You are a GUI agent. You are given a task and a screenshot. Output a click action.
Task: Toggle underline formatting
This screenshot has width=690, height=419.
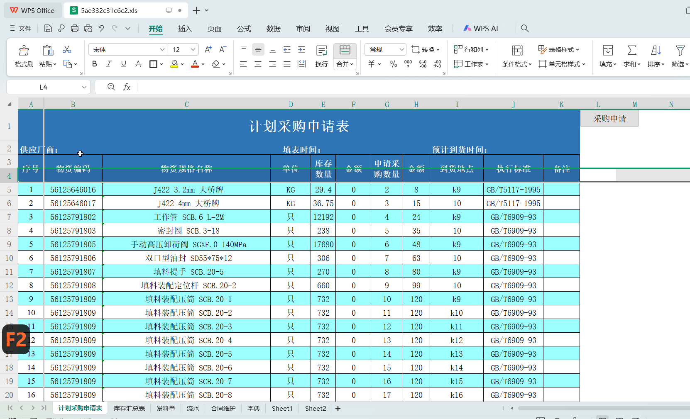click(x=123, y=64)
